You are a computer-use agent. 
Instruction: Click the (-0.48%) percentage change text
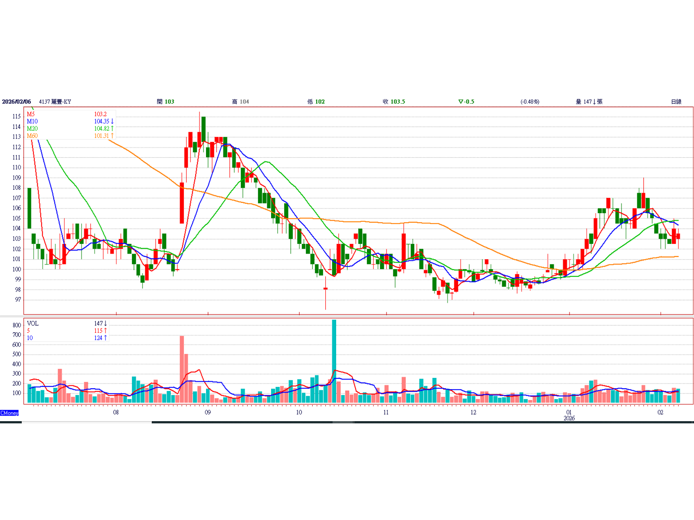(x=530, y=102)
